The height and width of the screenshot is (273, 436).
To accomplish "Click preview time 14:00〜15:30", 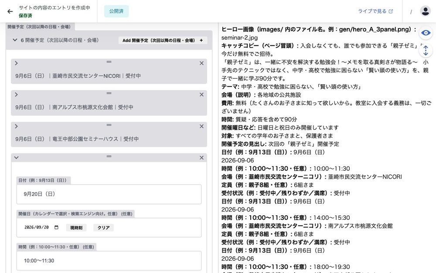I will point(332,218).
